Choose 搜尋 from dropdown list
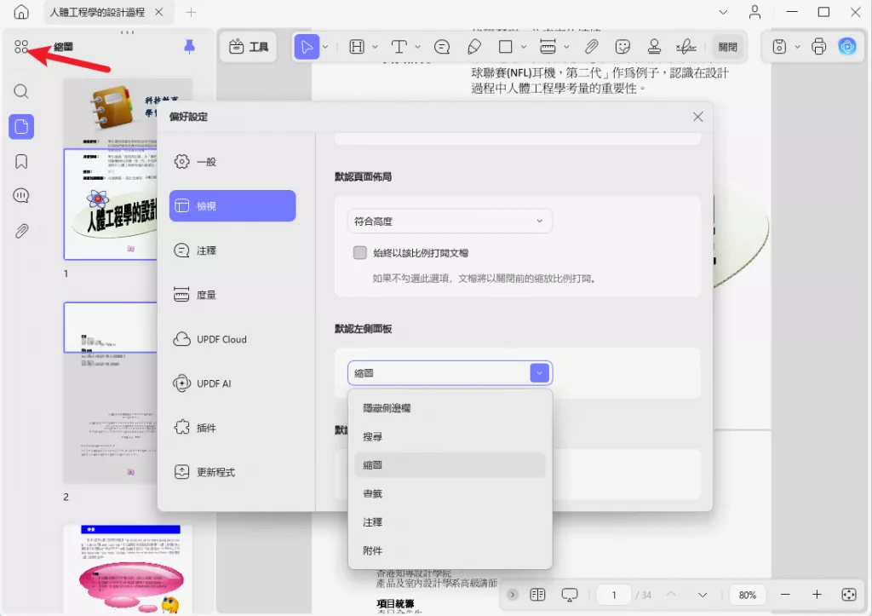This screenshot has width=872, height=616. [450, 436]
